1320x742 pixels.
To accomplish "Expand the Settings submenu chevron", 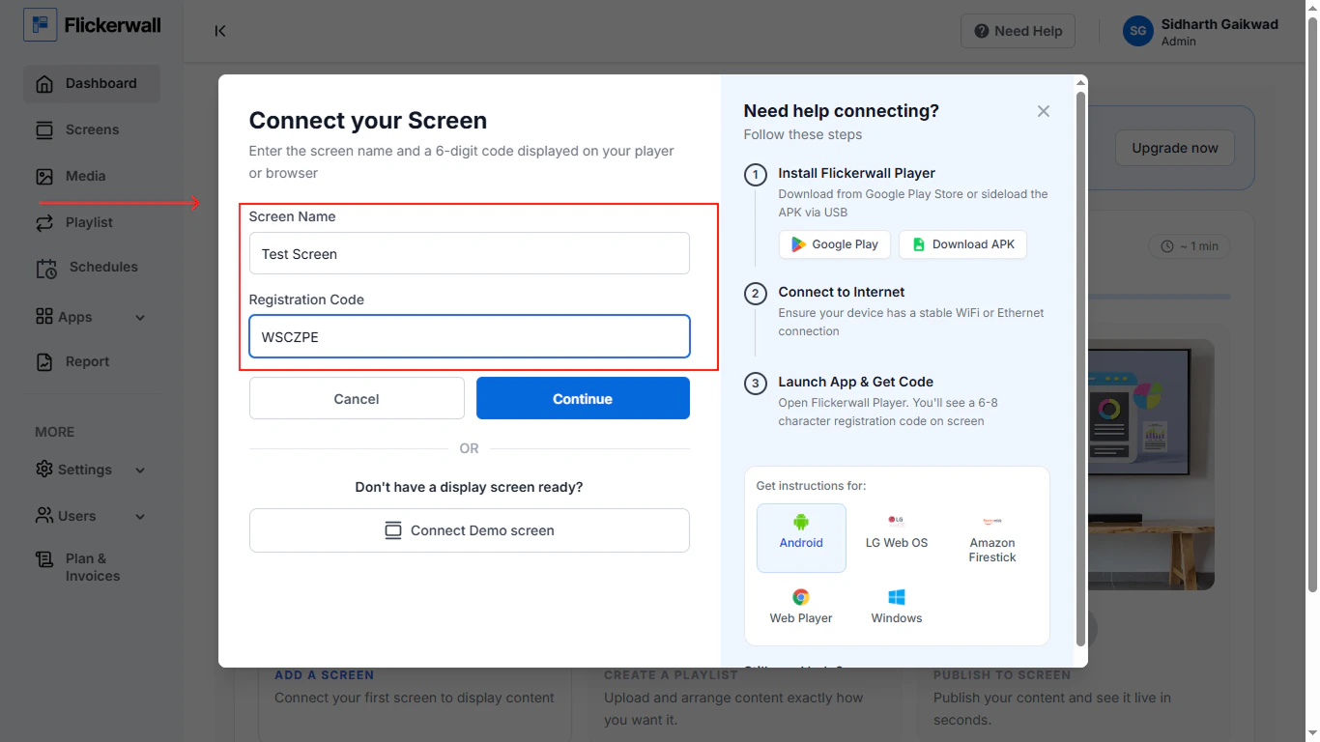I will (140, 471).
